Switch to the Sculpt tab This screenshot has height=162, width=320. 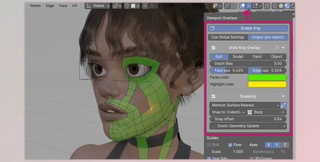click(x=238, y=56)
